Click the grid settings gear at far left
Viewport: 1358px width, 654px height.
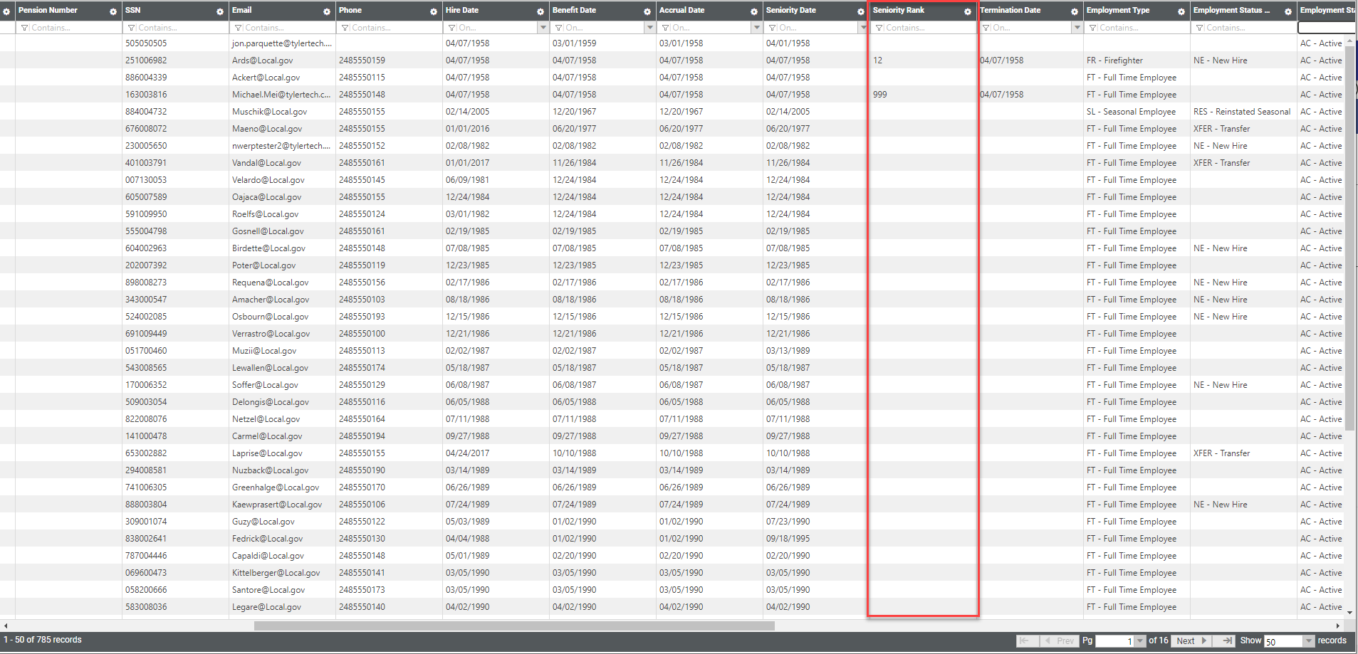point(6,11)
